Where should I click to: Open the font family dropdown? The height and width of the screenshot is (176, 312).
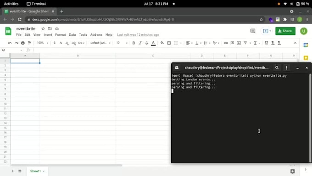100,43
